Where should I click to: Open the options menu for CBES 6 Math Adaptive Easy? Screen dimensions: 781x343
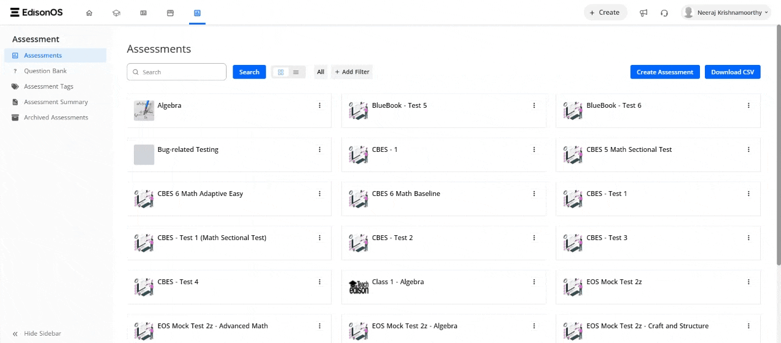320,194
